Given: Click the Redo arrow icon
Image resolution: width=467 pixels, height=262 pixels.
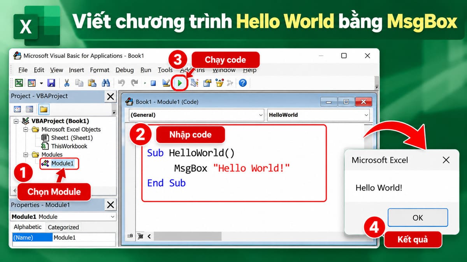Looking at the screenshot, I should (134, 83).
